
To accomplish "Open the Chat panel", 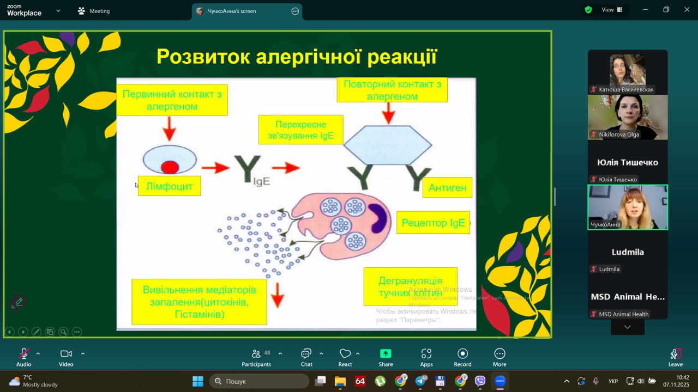I will (306, 357).
